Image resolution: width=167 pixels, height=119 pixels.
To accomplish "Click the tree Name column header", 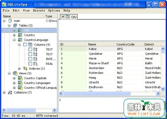I will pos(23,16).
